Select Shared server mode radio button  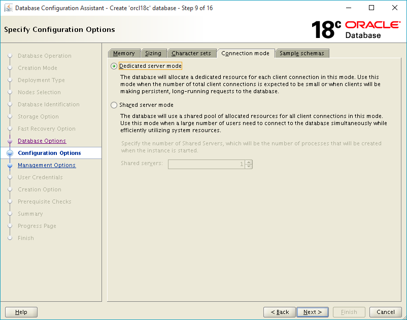click(x=114, y=105)
